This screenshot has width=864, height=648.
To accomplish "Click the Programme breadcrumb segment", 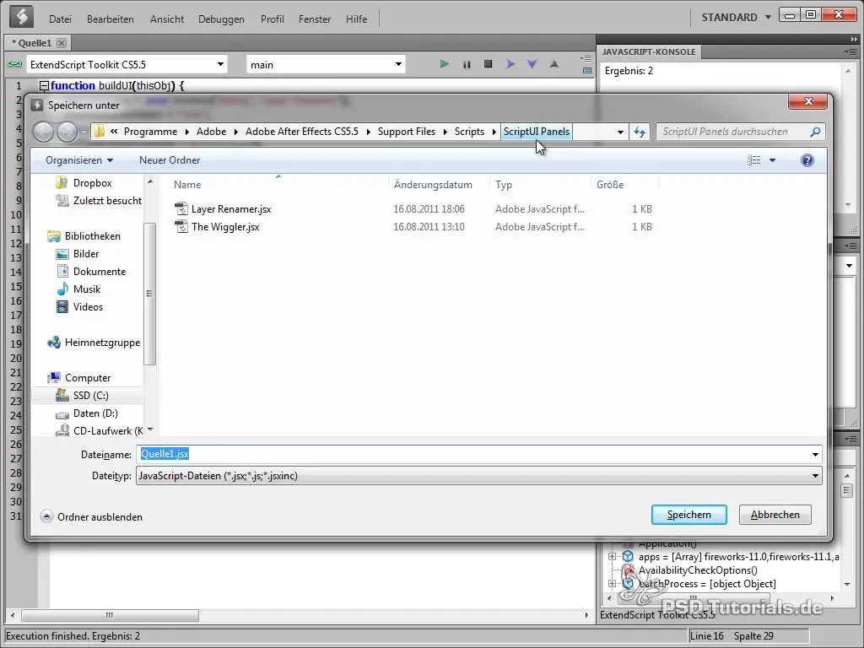I will coord(150,132).
